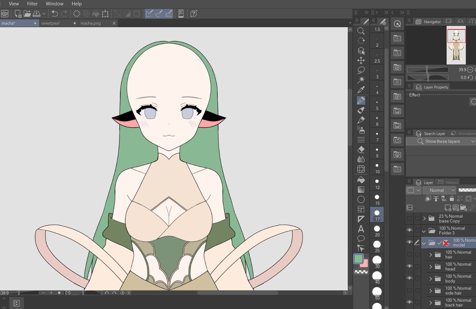Select the Move Layer tool

pyautogui.click(x=361, y=60)
